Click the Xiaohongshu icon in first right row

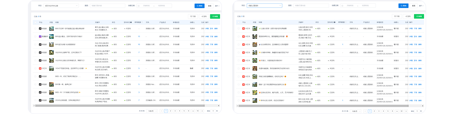(x=243, y=28)
